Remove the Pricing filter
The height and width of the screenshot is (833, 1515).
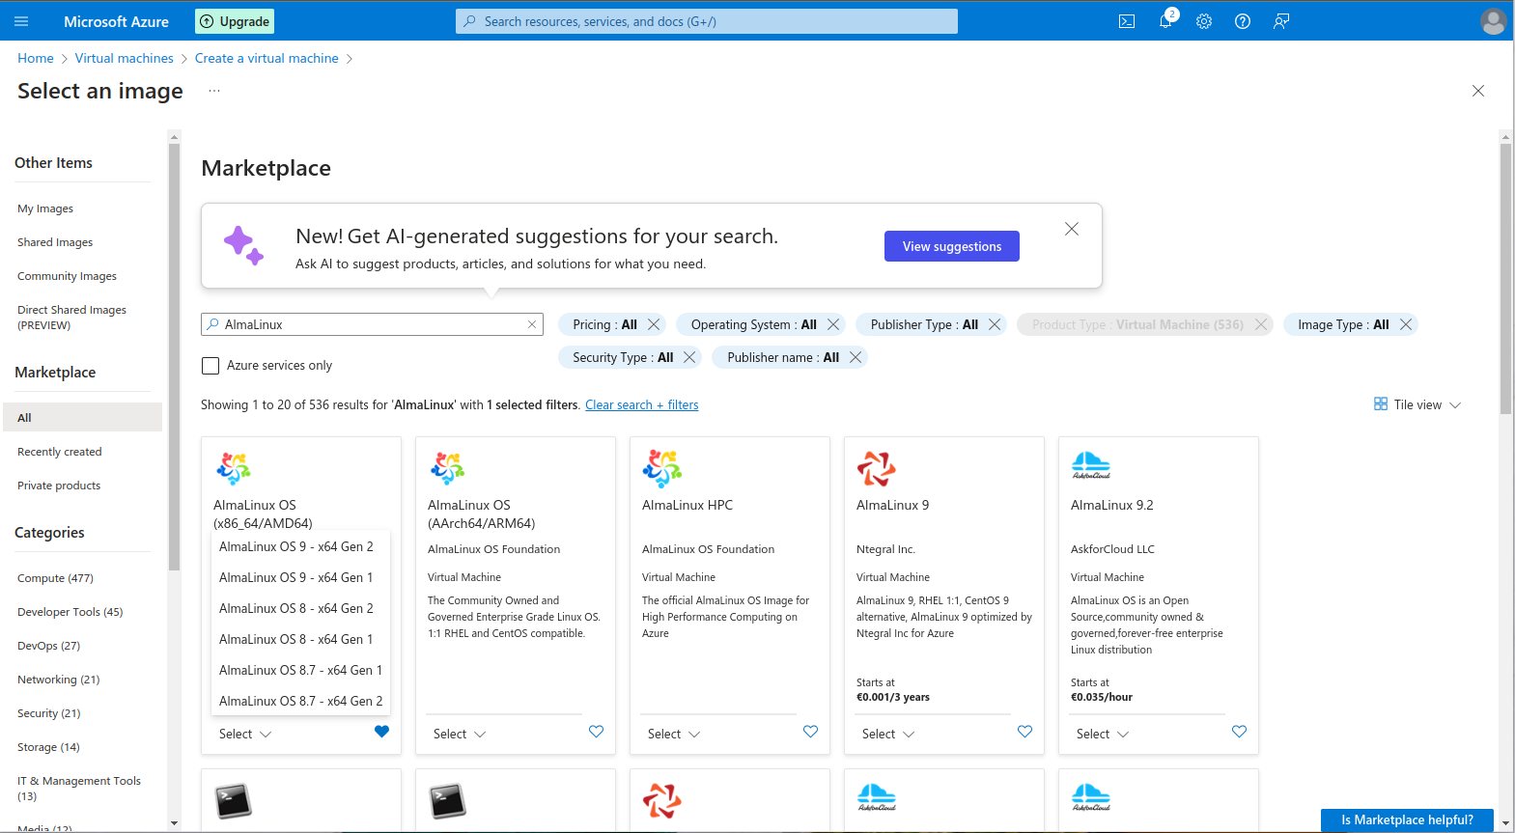click(x=654, y=324)
